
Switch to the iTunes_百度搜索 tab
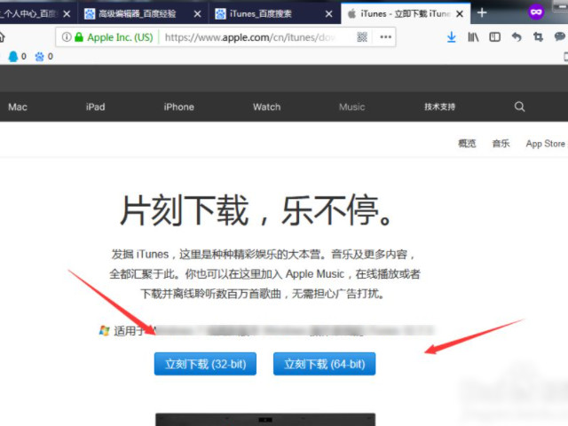pos(260,14)
